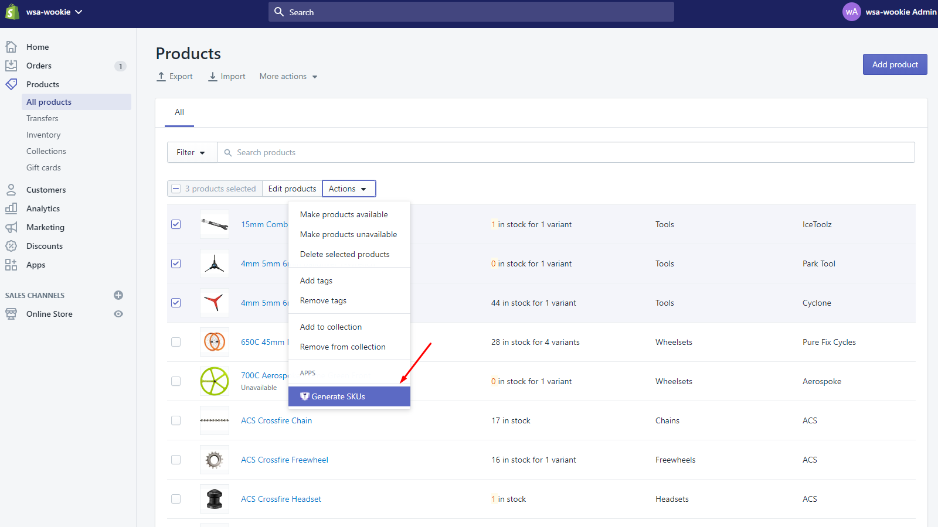
Task: Tick the 650C 45mm wheelset checkbox
Action: (176, 342)
